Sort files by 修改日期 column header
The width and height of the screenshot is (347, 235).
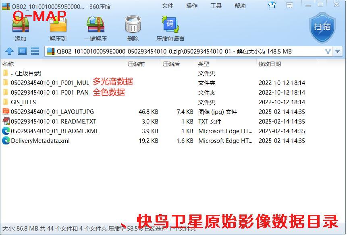click(270, 64)
